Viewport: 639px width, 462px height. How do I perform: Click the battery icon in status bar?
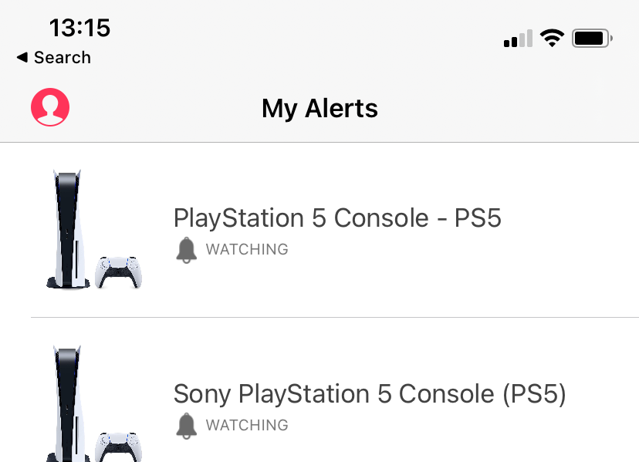[x=592, y=38]
